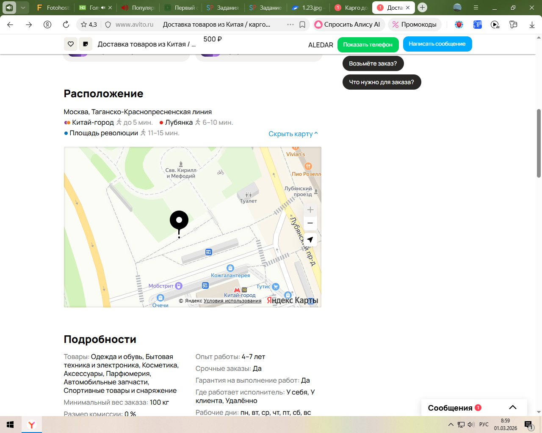542x433 pixels.
Task: Reload the current Avito page
Action: pos(66,25)
